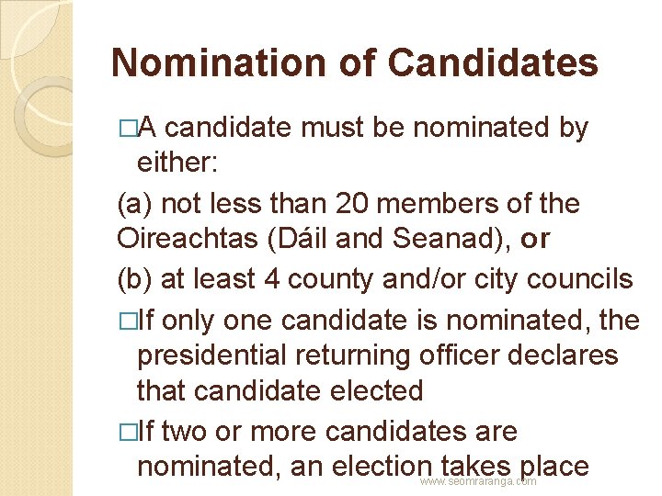Click the text 'presidential returning officer declares'

377,355
